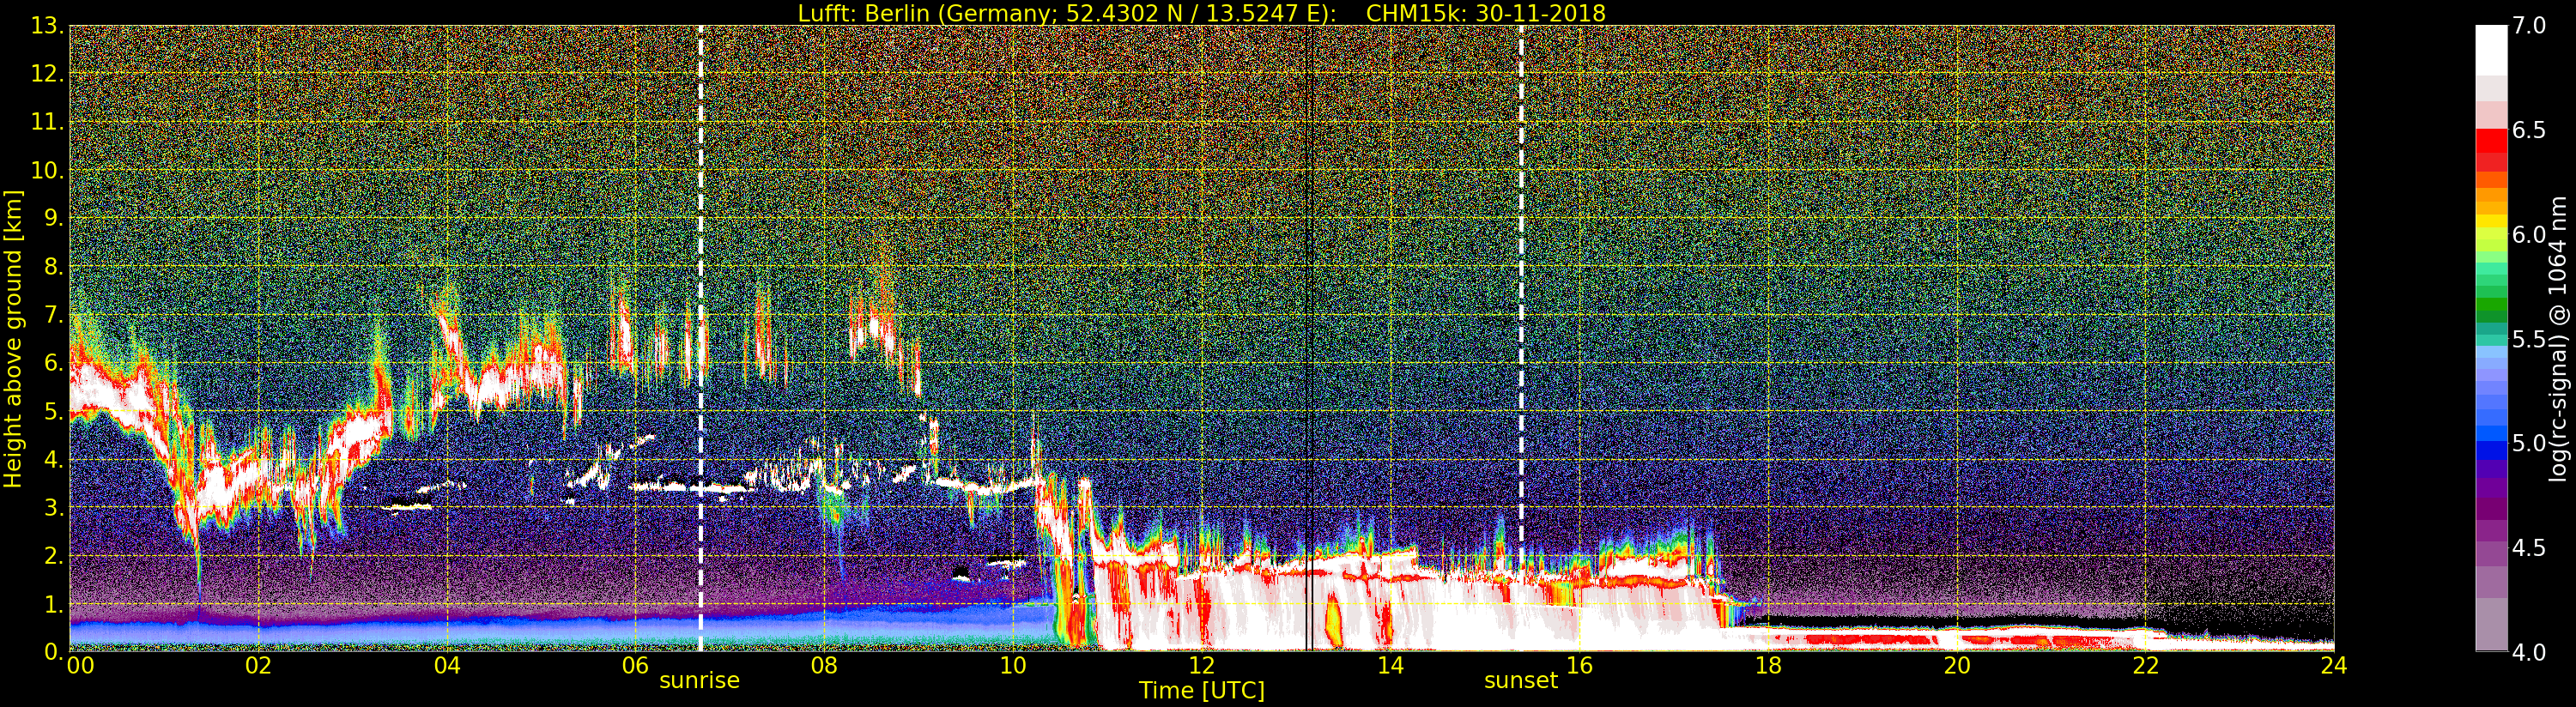The width and height of the screenshot is (2576, 707).
Task: Click the y-axis tick label '6.'
Action: pyautogui.click(x=55, y=363)
